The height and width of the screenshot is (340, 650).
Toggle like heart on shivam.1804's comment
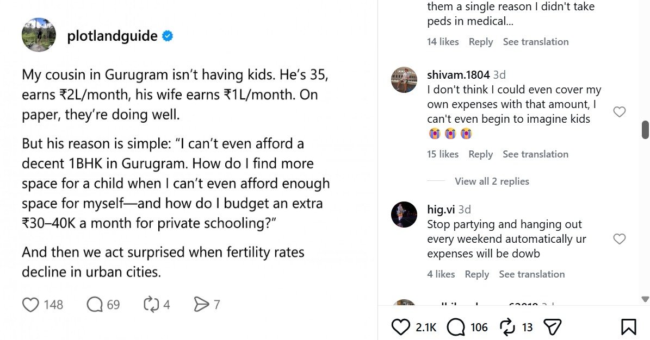[x=620, y=112]
